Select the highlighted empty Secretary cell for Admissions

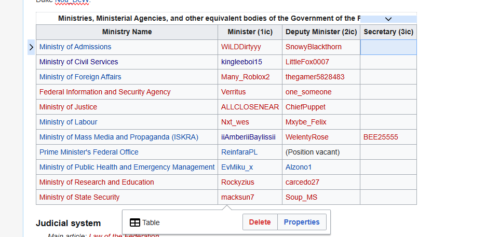(388, 47)
